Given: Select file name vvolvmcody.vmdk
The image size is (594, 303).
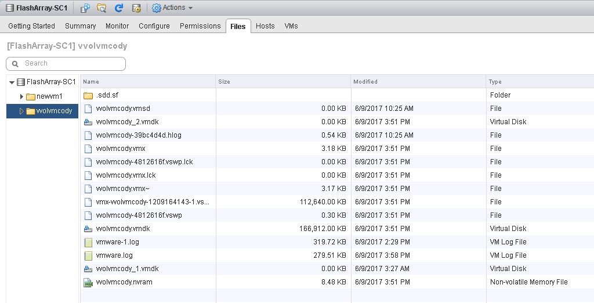Looking at the screenshot, I should (123, 229).
